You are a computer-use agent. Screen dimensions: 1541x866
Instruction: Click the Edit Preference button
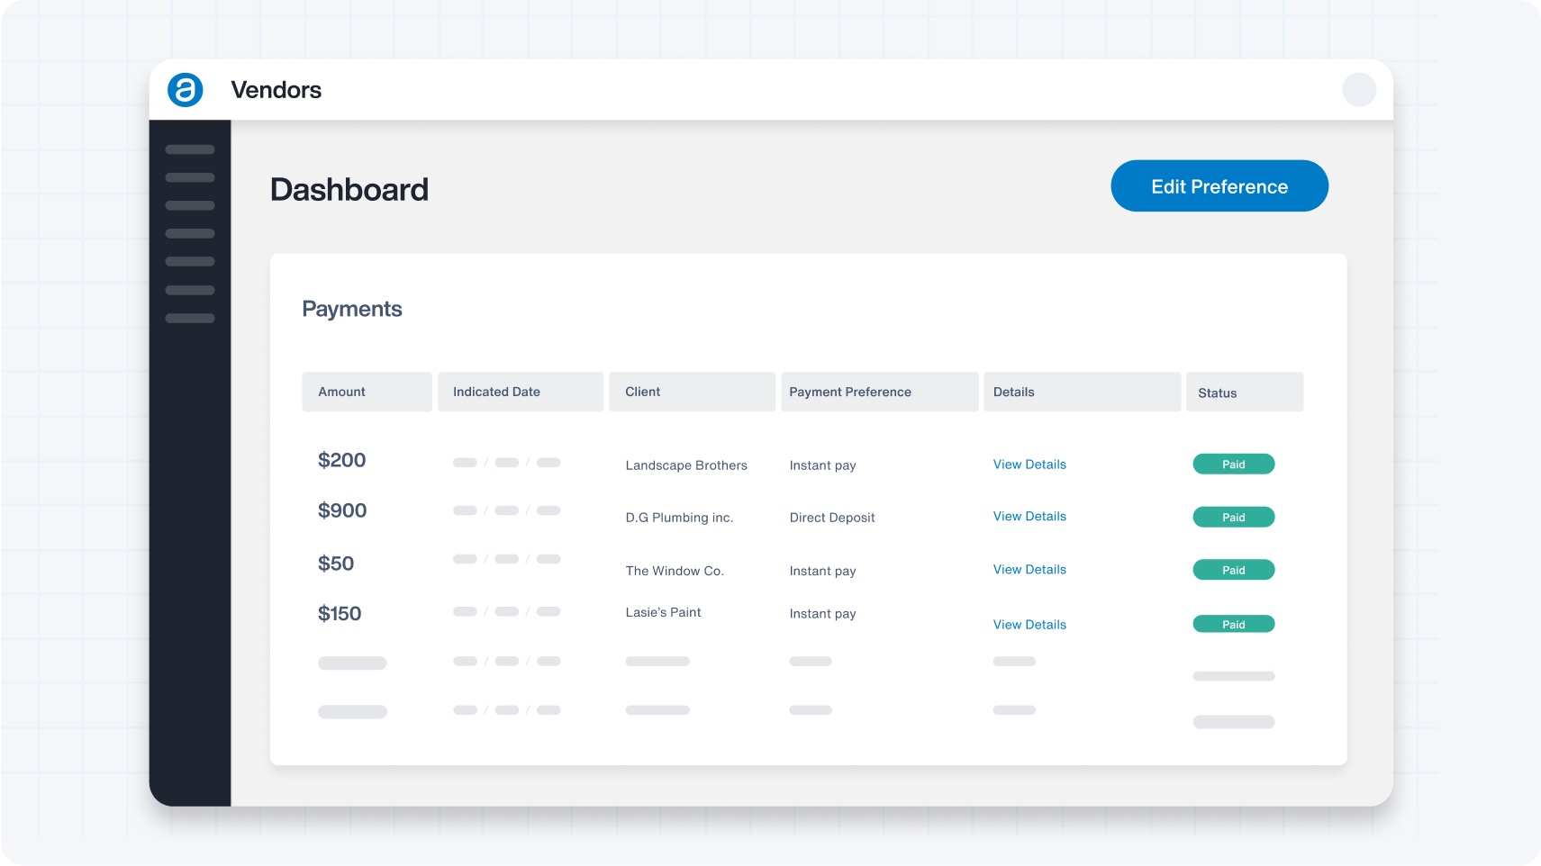[x=1219, y=186]
